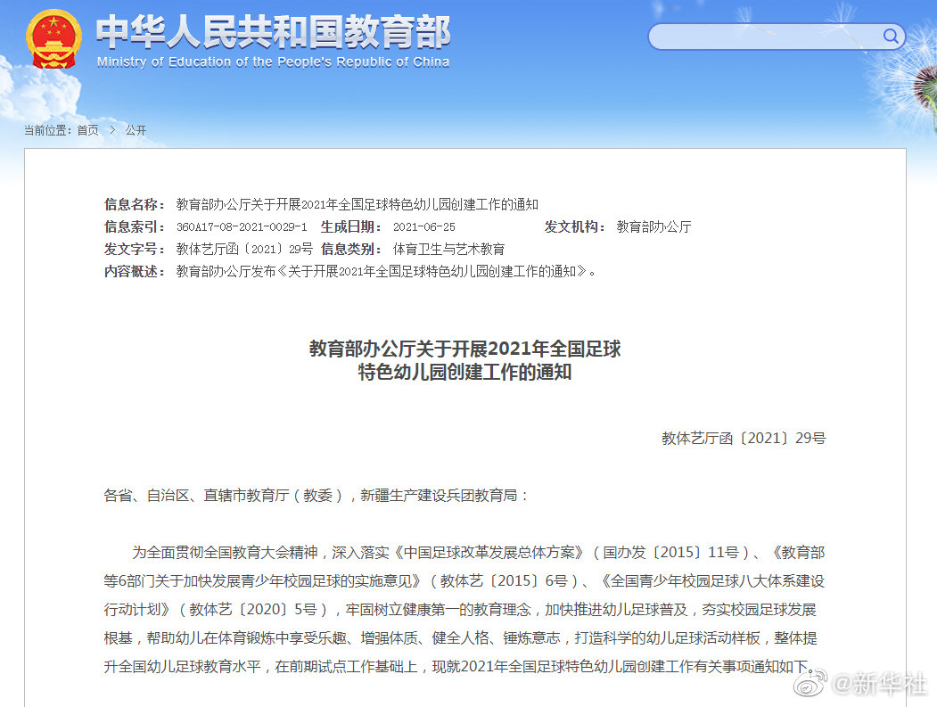This screenshot has width=937, height=707.
Task: Click the magnifier search icon
Action: click(890, 37)
